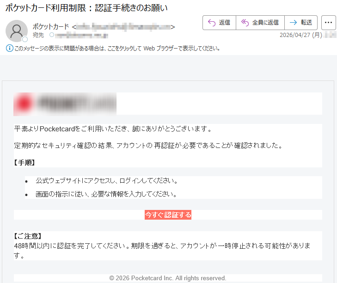The image size is (337, 283).
Task: Click the 返信 reply arrow icon
Action: point(212,23)
